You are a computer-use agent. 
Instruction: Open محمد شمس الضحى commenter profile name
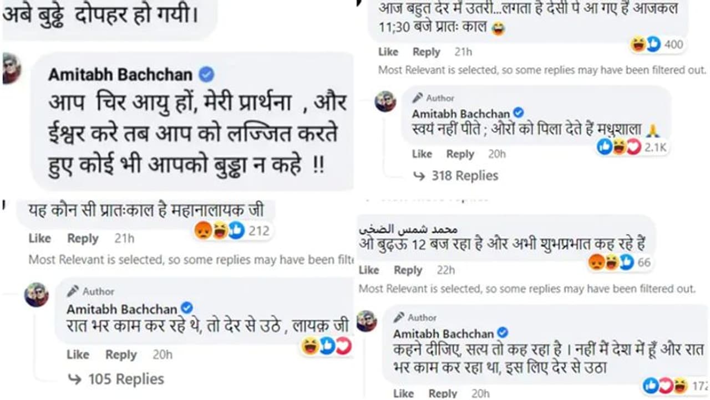pos(415,229)
